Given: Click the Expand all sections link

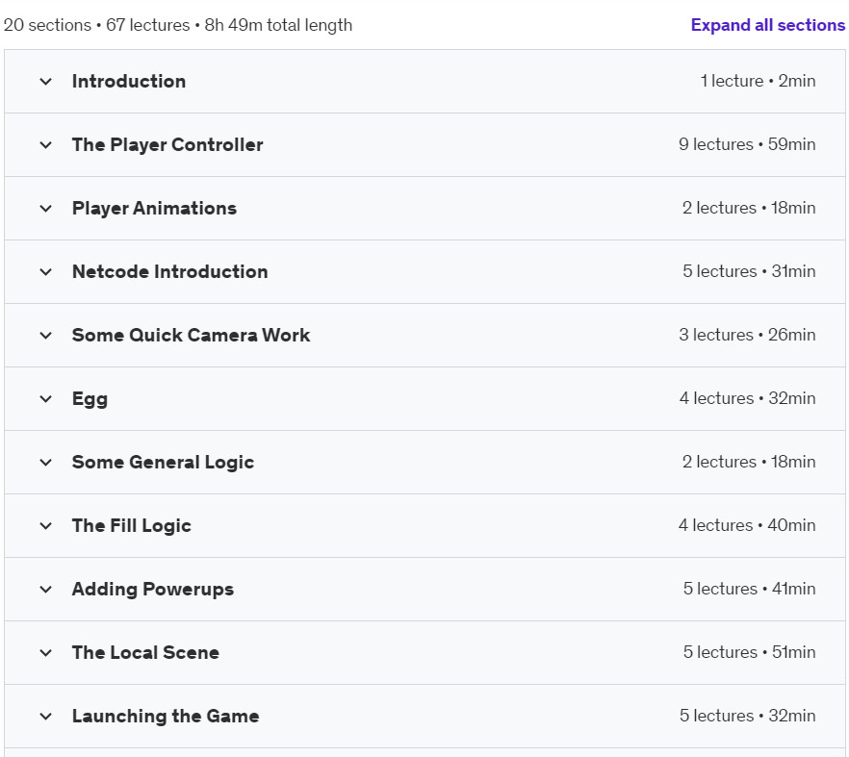Looking at the screenshot, I should 768,25.
